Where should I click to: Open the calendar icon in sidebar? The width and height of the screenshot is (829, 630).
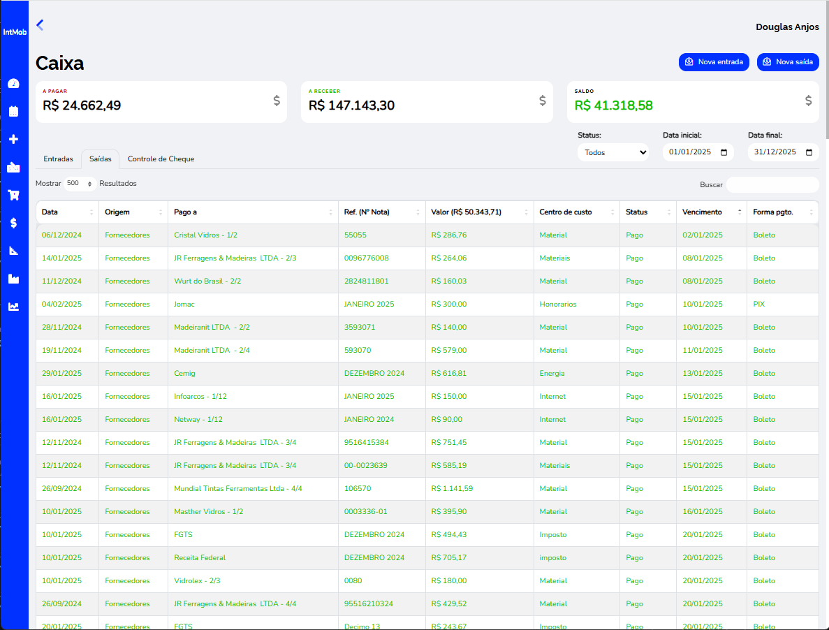(13, 111)
